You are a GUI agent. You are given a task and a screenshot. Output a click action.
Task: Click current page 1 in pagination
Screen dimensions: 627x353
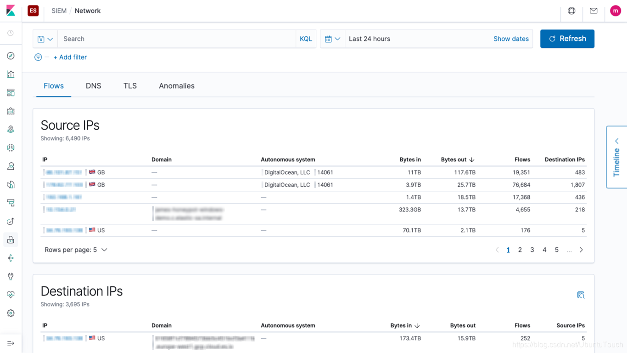coord(508,250)
